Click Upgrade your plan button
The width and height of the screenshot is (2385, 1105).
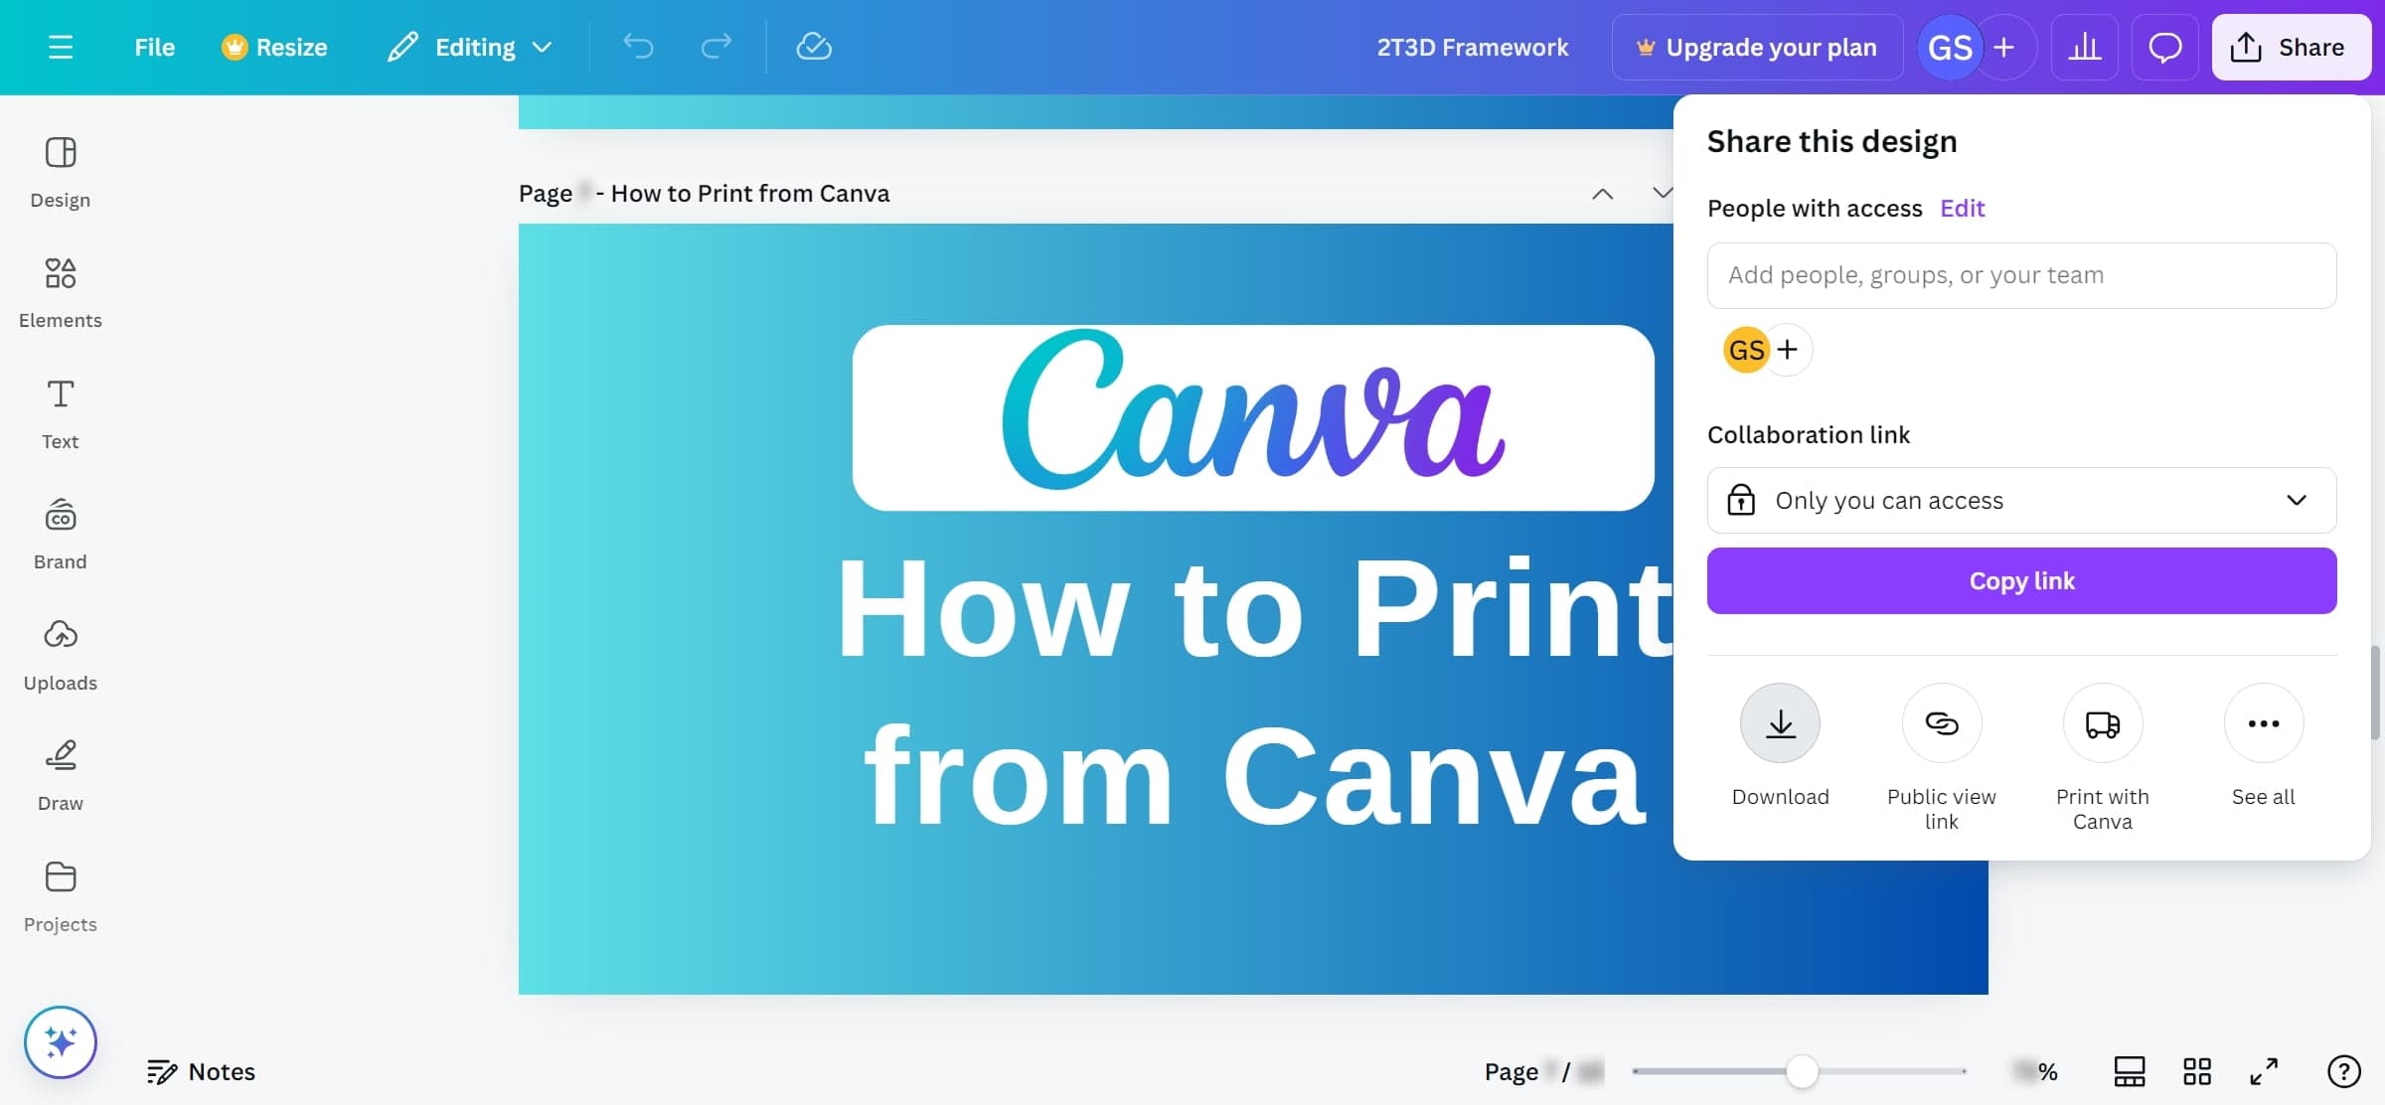pos(1757,47)
